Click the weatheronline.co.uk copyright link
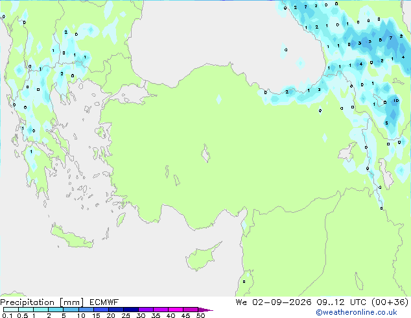411x318 pixels. click(357, 312)
